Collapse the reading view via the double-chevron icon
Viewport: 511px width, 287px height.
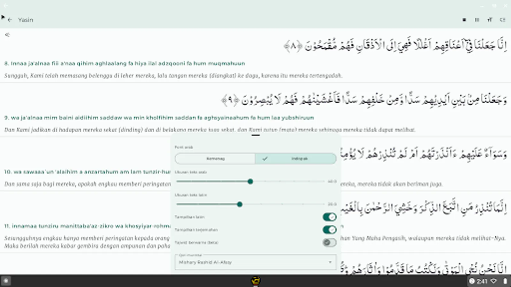(x=7, y=34)
